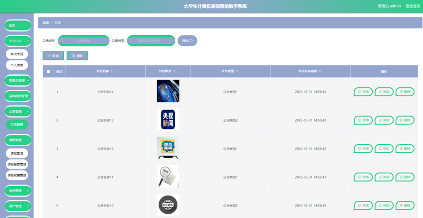Open the 公告类型 select dropdown
Viewport: 423px width, 218px height.
pyautogui.click(x=151, y=40)
